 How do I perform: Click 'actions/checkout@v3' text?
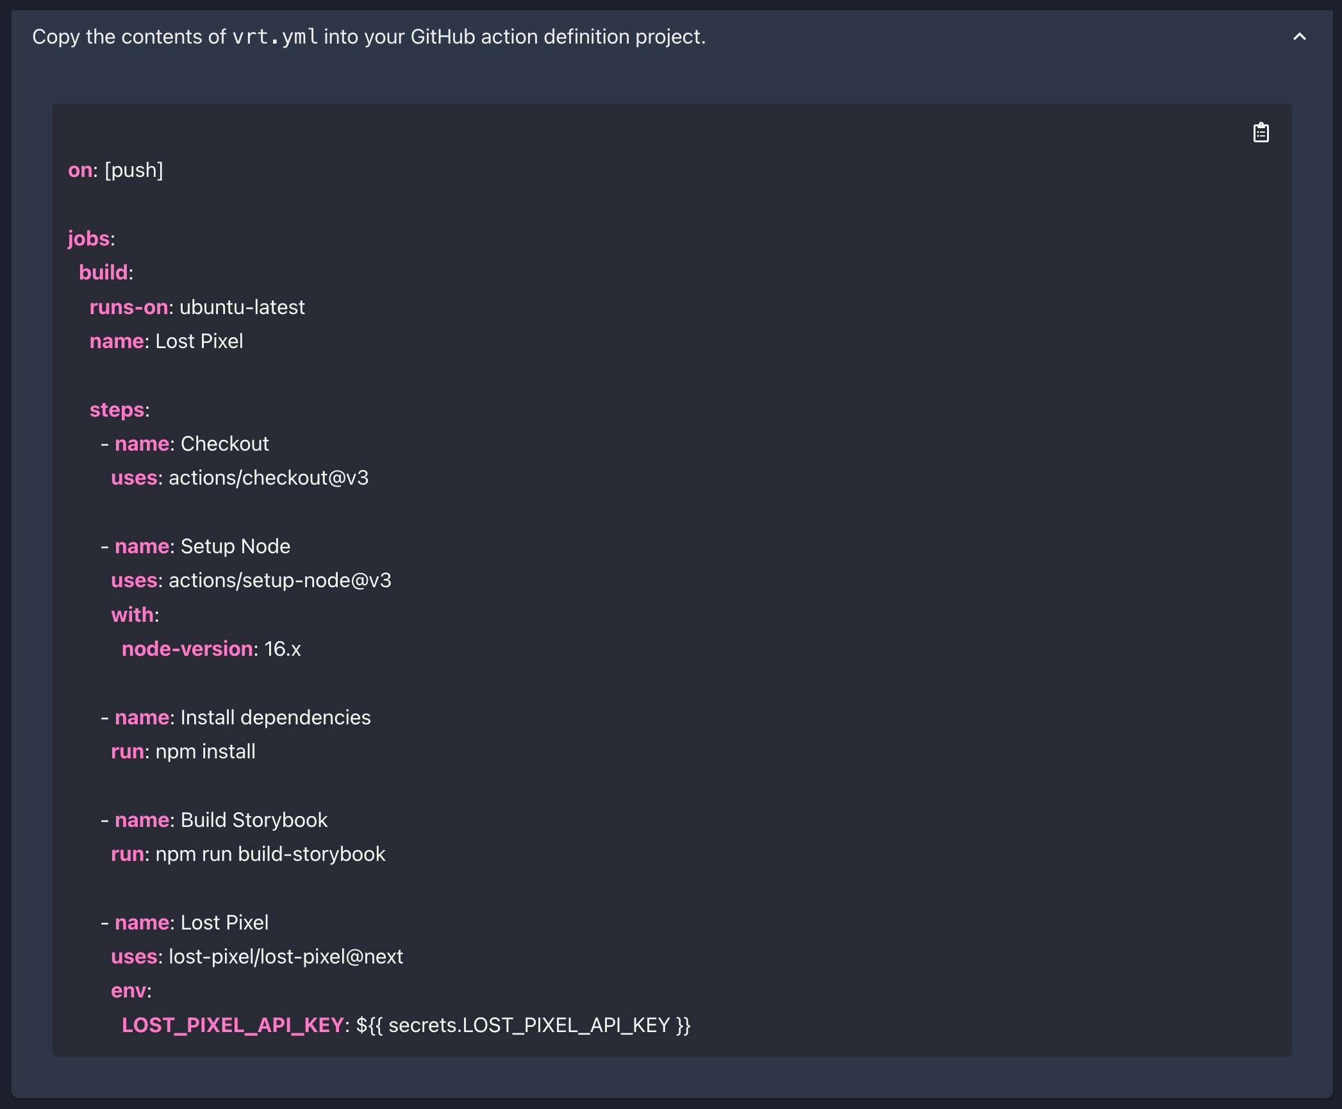click(x=269, y=478)
